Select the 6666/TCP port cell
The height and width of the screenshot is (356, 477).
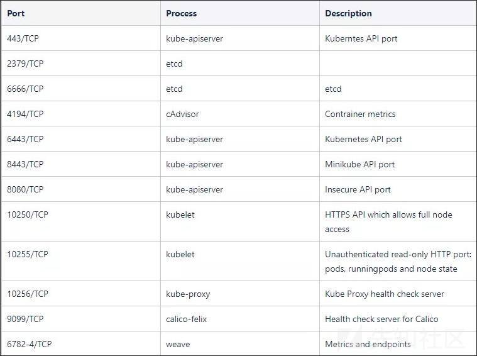click(25, 89)
